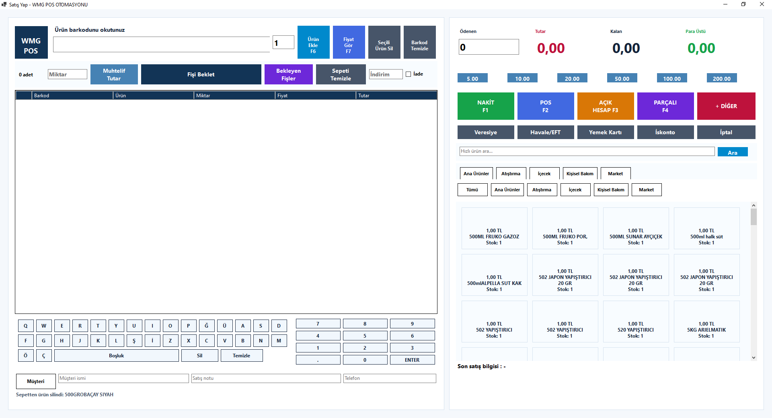Choose AÇIK HESAP F3 payment

click(606, 106)
